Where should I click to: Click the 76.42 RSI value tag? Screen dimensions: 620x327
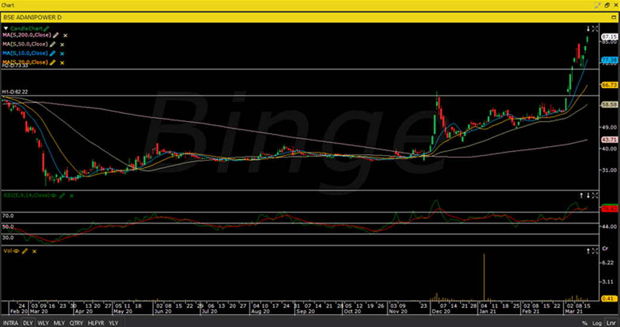tap(609, 208)
